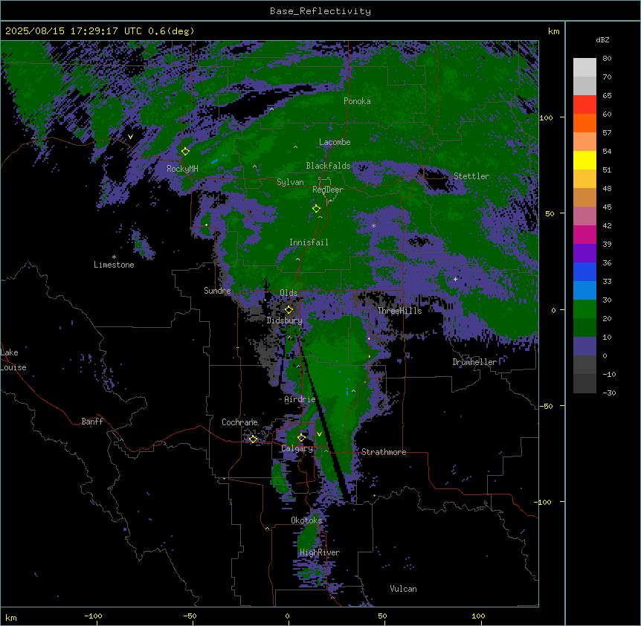Select the Lacombe city label
Image resolution: width=641 pixels, height=626 pixels.
335,142
